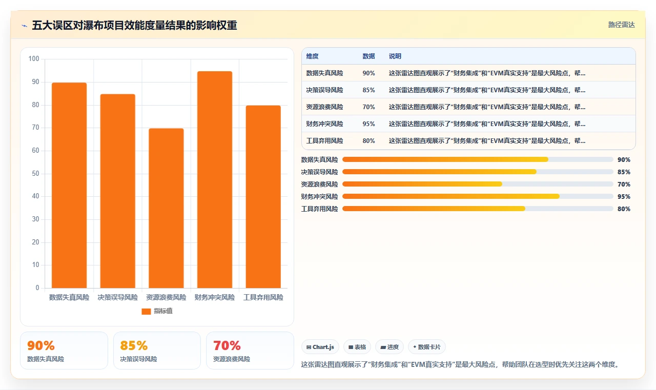Click the 80% value in table
This screenshot has width=656, height=390.
[x=368, y=141]
